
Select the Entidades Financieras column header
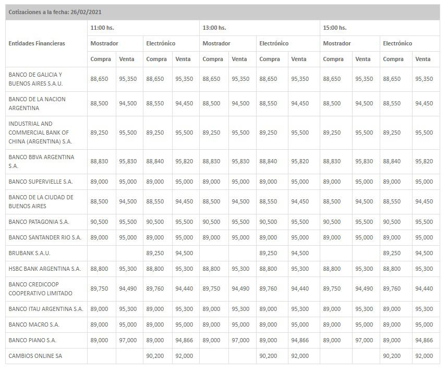coord(37,43)
